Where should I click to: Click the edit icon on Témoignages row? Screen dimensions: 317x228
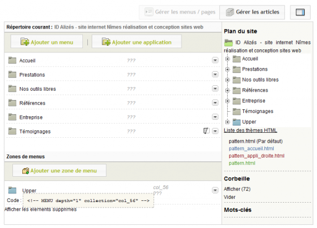coord(206,131)
